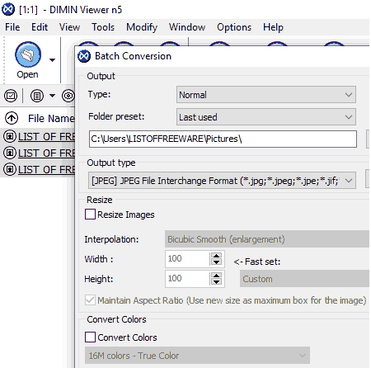The height and width of the screenshot is (368, 371).
Task: Increase Height with the up spinner arrow
Action: (x=216, y=276)
